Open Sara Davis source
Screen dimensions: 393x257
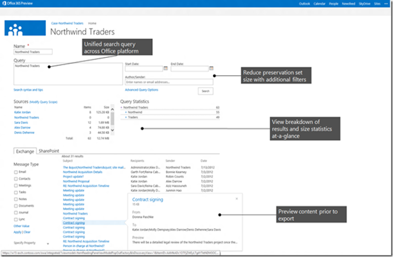tap(21, 123)
